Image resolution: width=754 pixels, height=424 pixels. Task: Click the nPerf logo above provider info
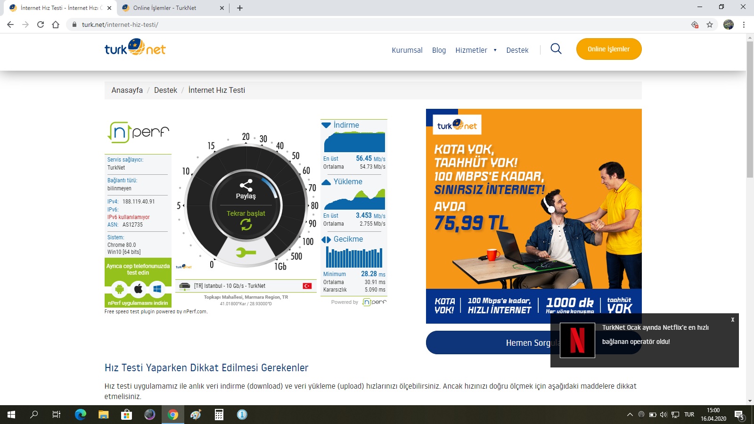pos(138,132)
